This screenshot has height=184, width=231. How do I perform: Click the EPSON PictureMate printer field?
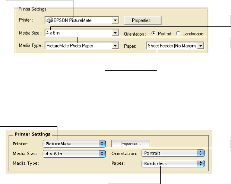(82, 20)
